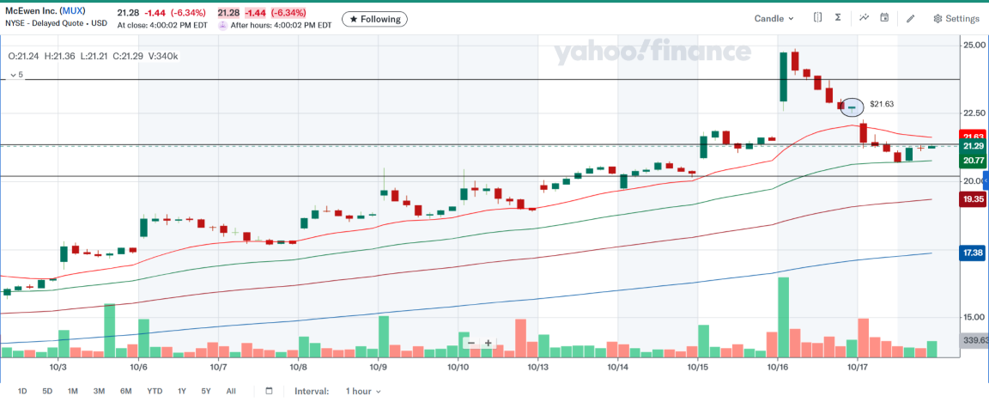Screen dimensions: 989x402
Task: Click the 10/6 date axis label
Action: pos(138,366)
